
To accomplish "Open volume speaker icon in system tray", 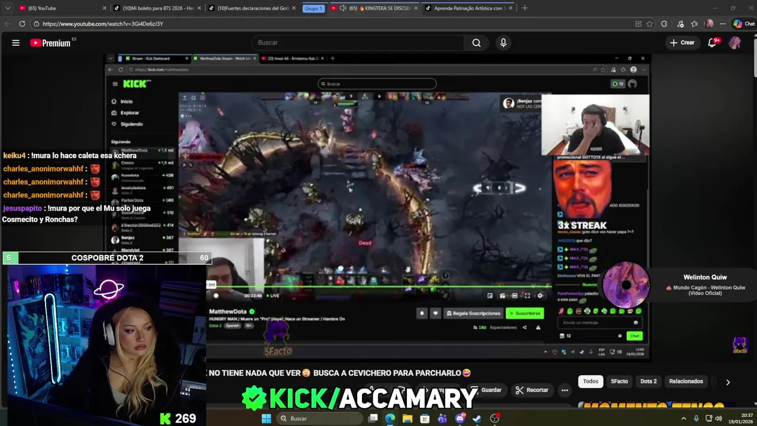I will (719, 418).
